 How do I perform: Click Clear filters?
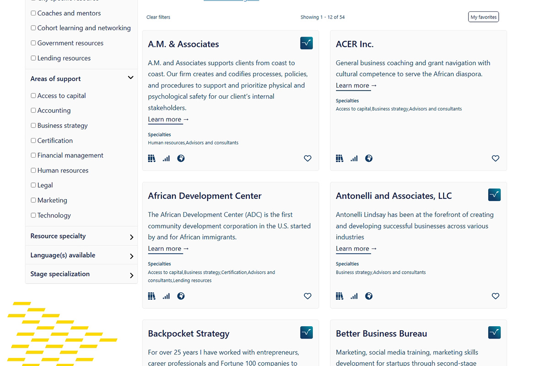click(x=158, y=17)
